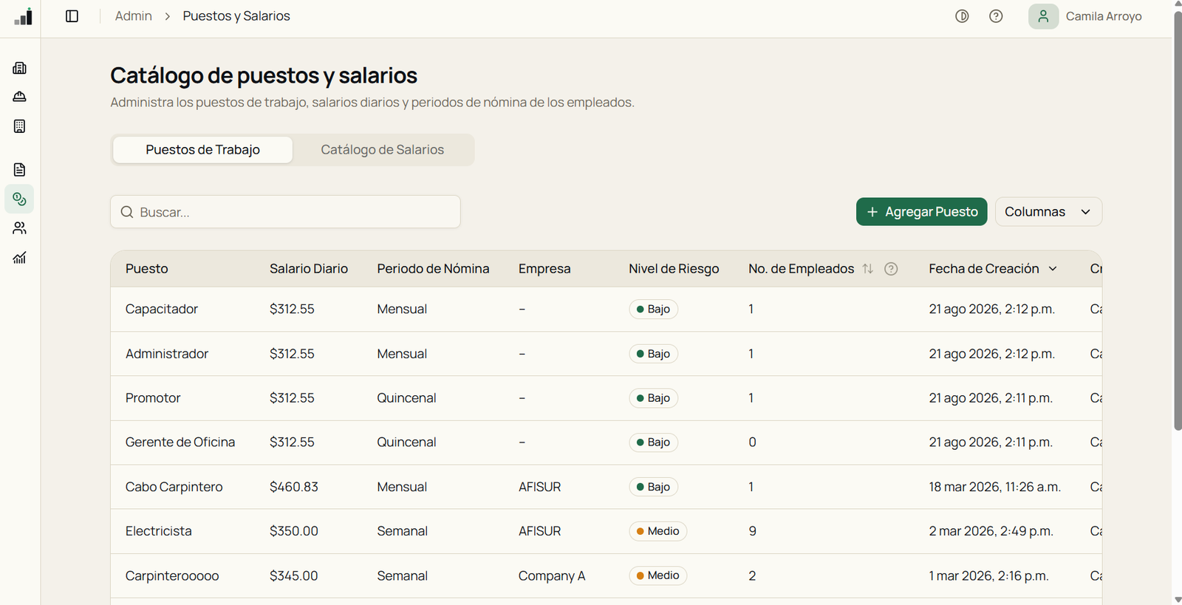Screen dimensions: 1182x605
Task: Click the Empresa column header
Action: [x=544, y=269]
